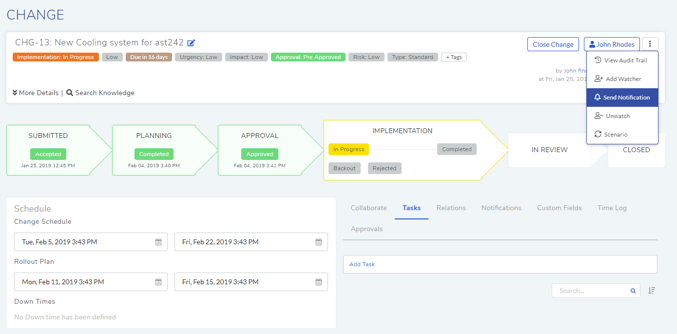Image resolution: width=677 pixels, height=334 pixels.
Task: Click the edit pencil icon beside CHG-13 title
Action: pyautogui.click(x=191, y=43)
